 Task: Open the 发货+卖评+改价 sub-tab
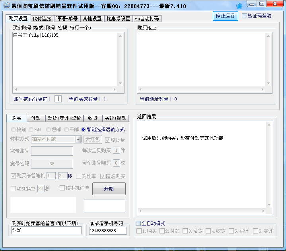(64, 118)
